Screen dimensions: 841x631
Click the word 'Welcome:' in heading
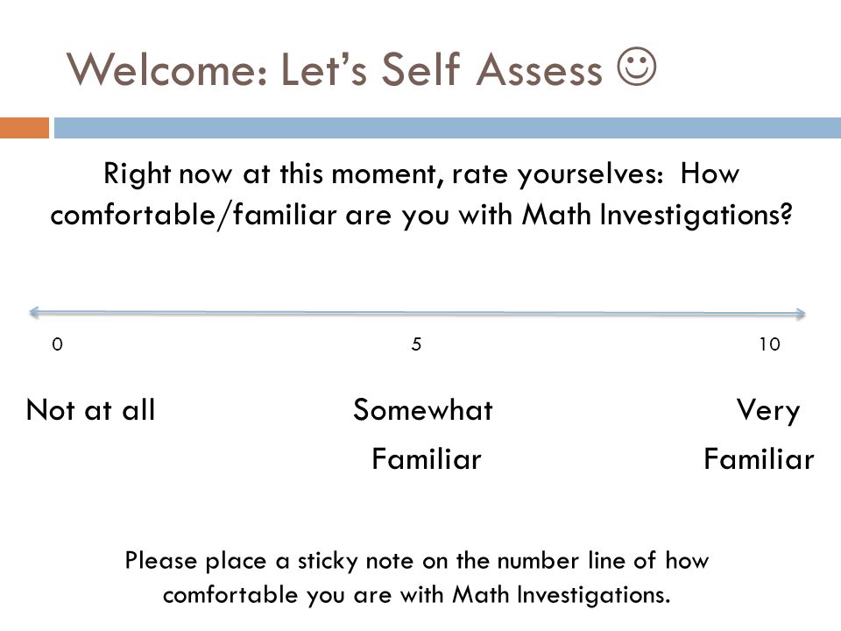pos(166,69)
